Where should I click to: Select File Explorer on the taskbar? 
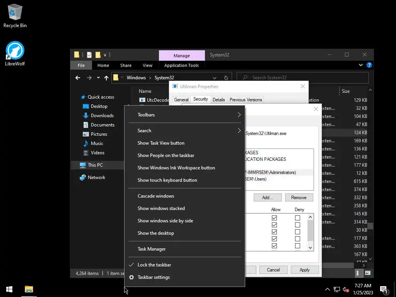pyautogui.click(x=29, y=289)
